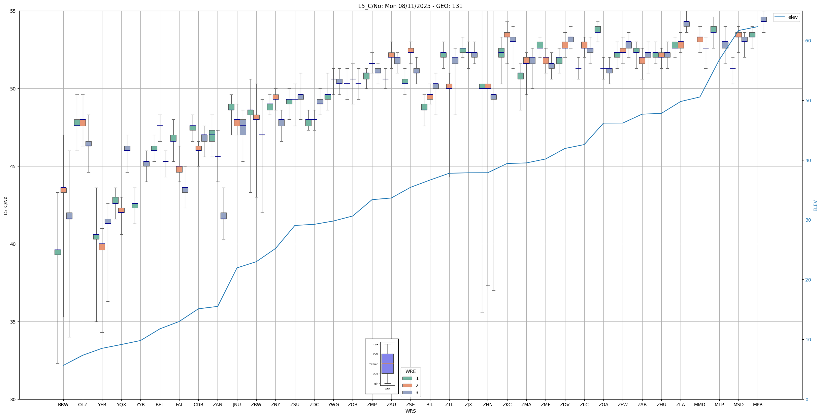The height and width of the screenshot is (417, 821).
Task: Click the BIL x-axis station label
Action: tap(430, 405)
